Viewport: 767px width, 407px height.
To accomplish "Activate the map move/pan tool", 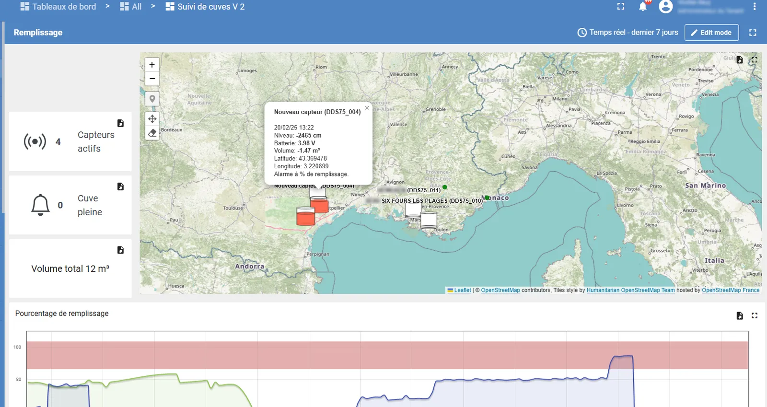I will (152, 119).
